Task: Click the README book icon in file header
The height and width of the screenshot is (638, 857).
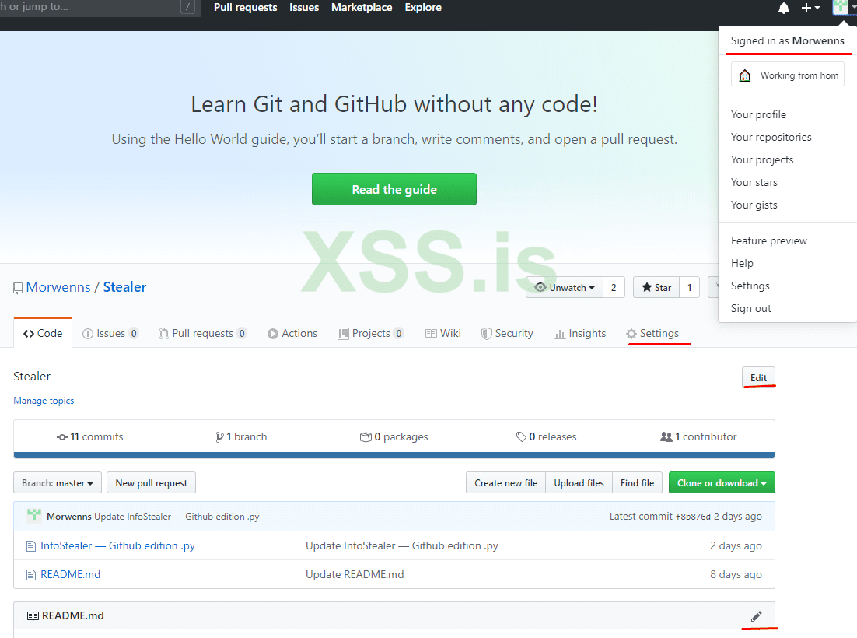Action: point(33,616)
